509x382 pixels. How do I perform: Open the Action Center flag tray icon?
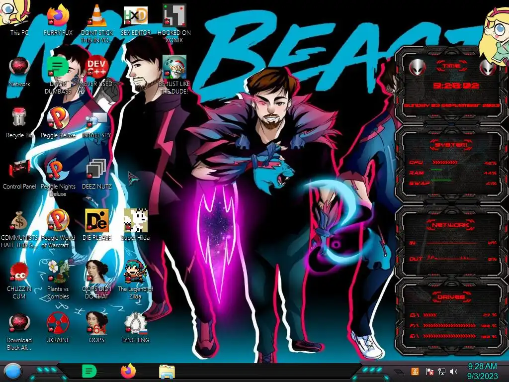pos(430,372)
